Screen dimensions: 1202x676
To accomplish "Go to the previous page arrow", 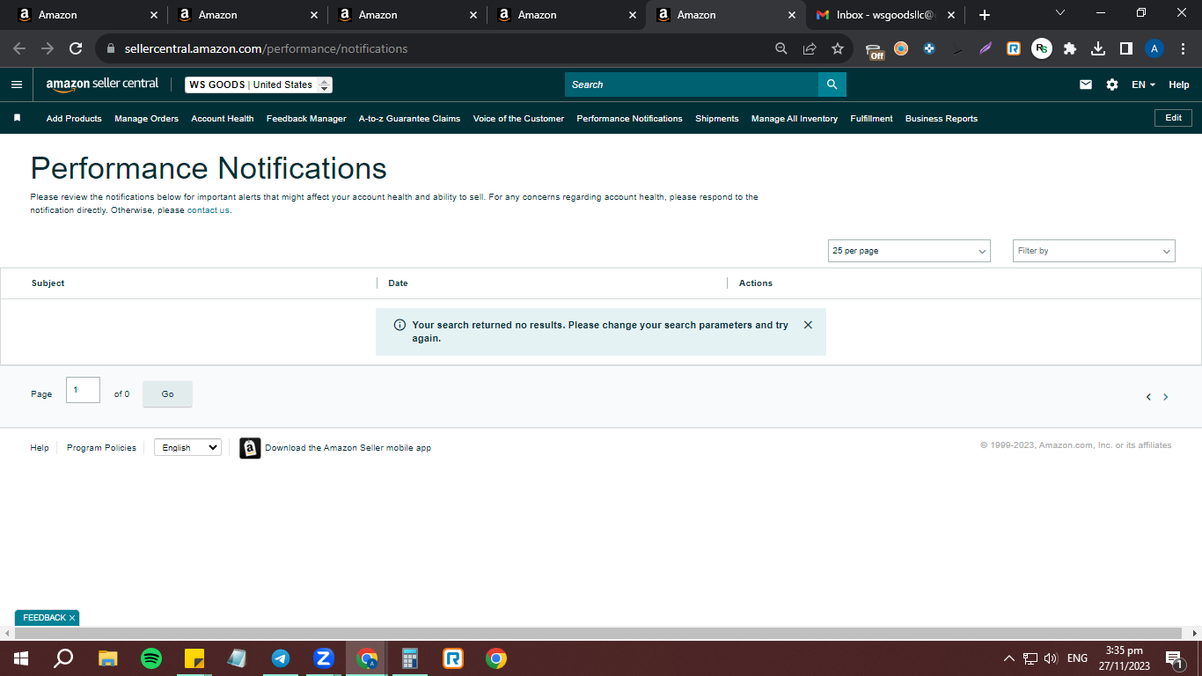I will [1148, 397].
